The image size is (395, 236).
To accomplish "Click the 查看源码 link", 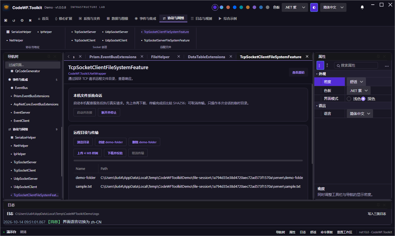I will click(x=298, y=72).
